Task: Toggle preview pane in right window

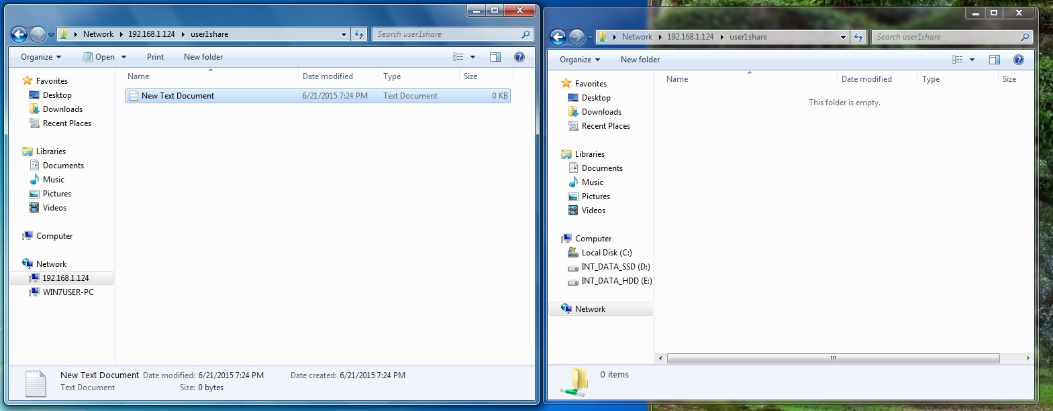Action: (x=995, y=60)
